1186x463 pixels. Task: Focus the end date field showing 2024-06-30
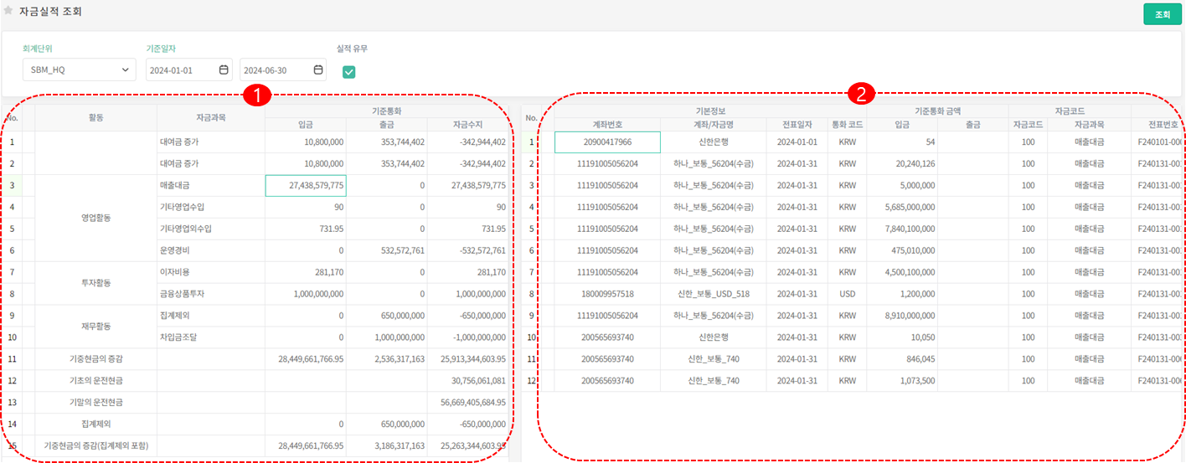[x=274, y=70]
